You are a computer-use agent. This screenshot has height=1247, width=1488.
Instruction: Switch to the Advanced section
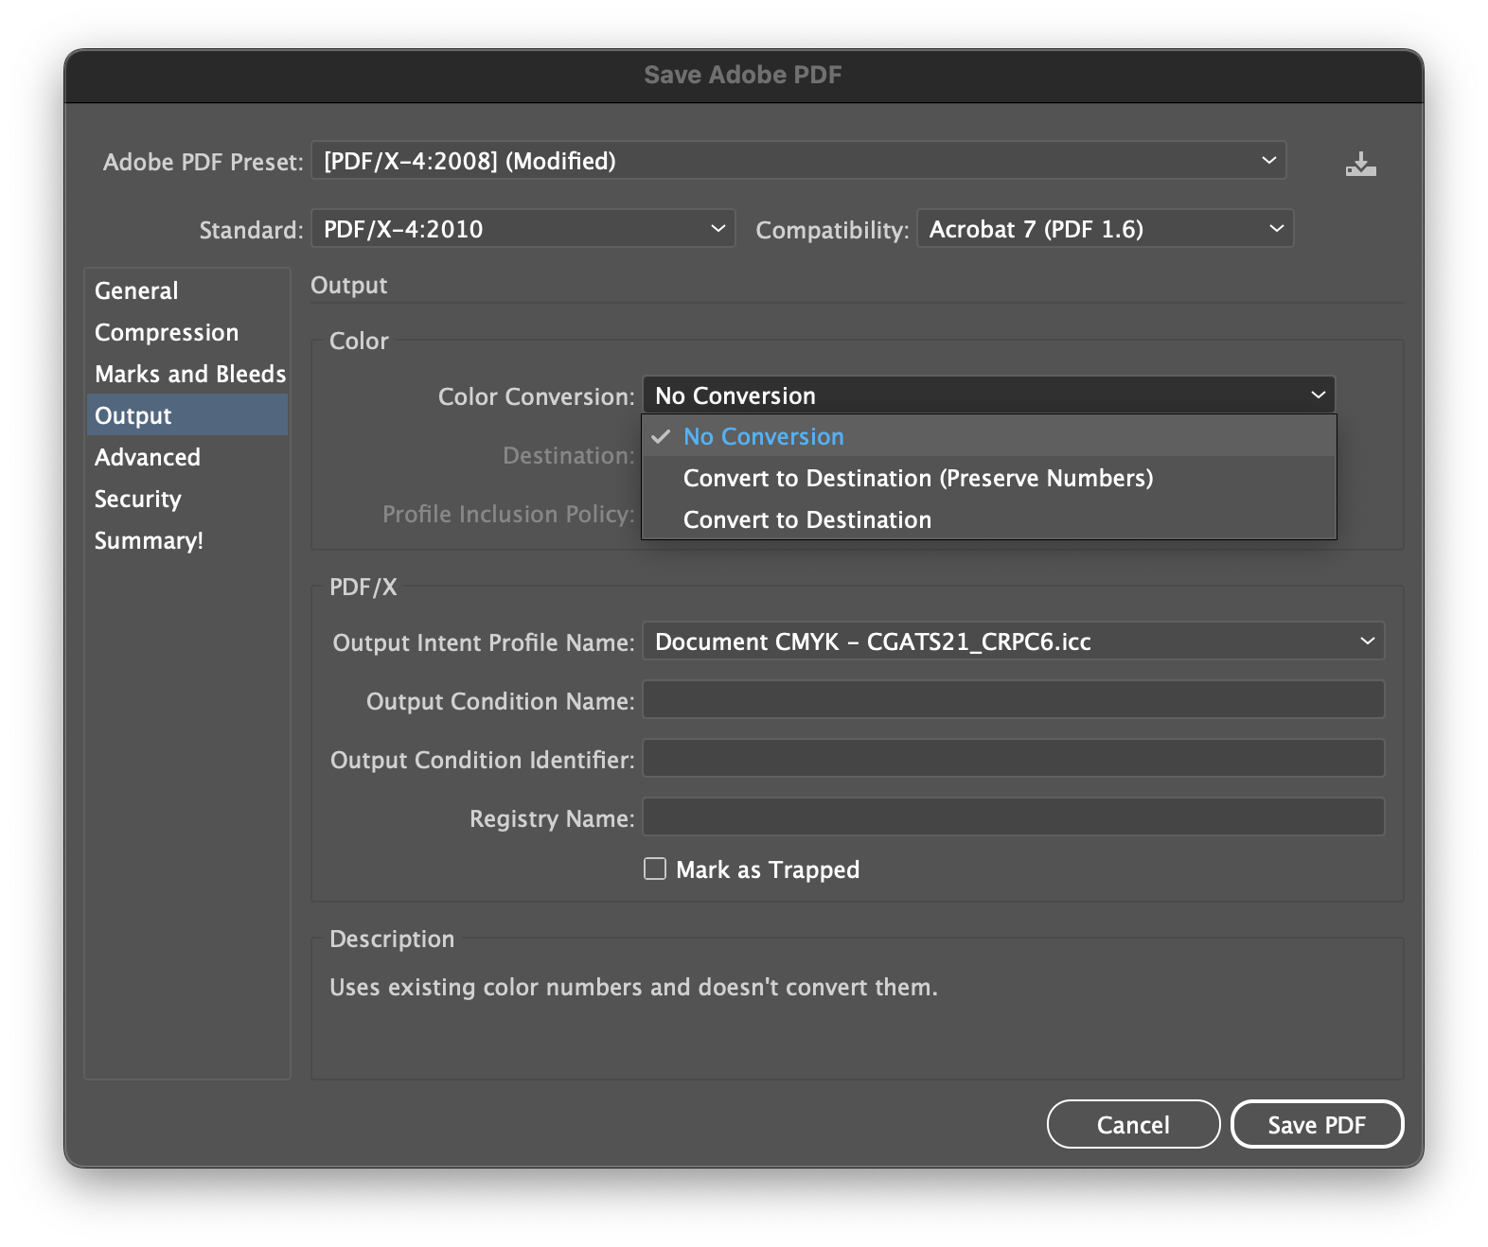coord(187,457)
